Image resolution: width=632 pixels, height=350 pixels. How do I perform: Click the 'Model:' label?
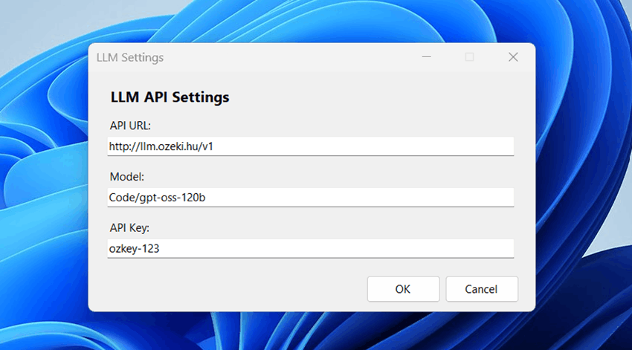tap(127, 177)
